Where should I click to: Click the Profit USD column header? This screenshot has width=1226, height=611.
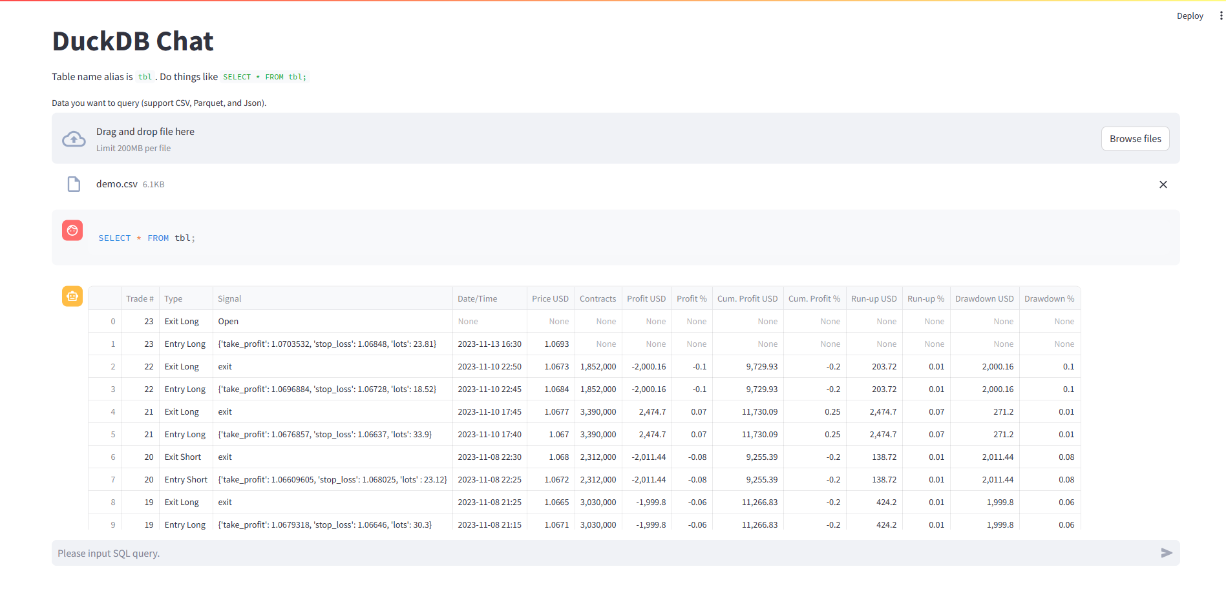pyautogui.click(x=646, y=298)
